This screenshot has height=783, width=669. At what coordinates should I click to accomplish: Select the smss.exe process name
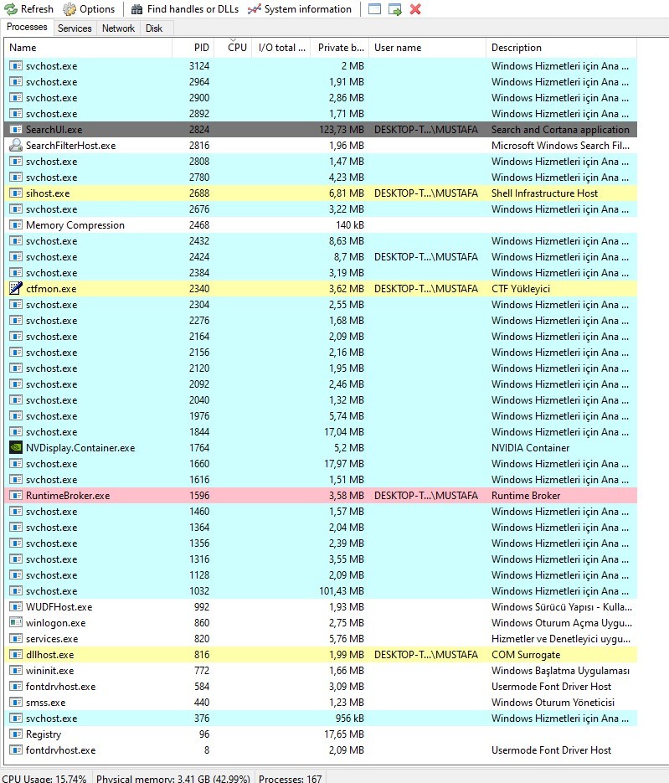(45, 703)
